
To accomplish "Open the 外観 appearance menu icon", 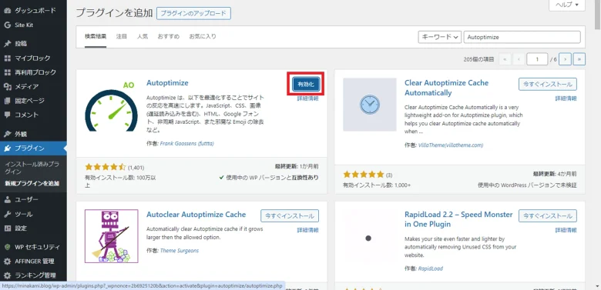I will (7, 135).
